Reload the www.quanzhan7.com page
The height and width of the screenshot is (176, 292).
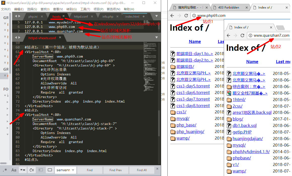[x=242, y=35]
